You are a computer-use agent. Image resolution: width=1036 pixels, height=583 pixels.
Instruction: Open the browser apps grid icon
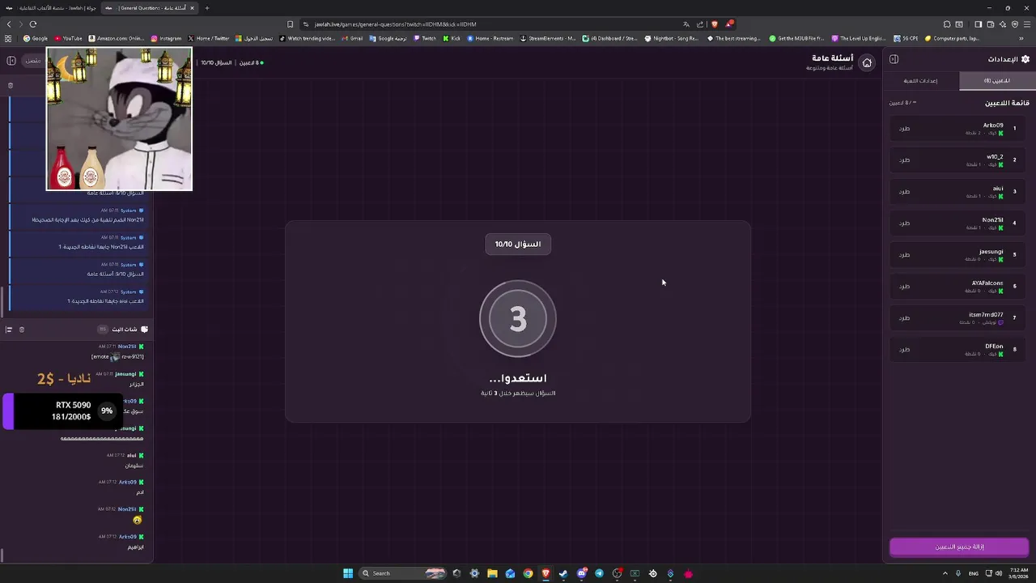[8, 38]
